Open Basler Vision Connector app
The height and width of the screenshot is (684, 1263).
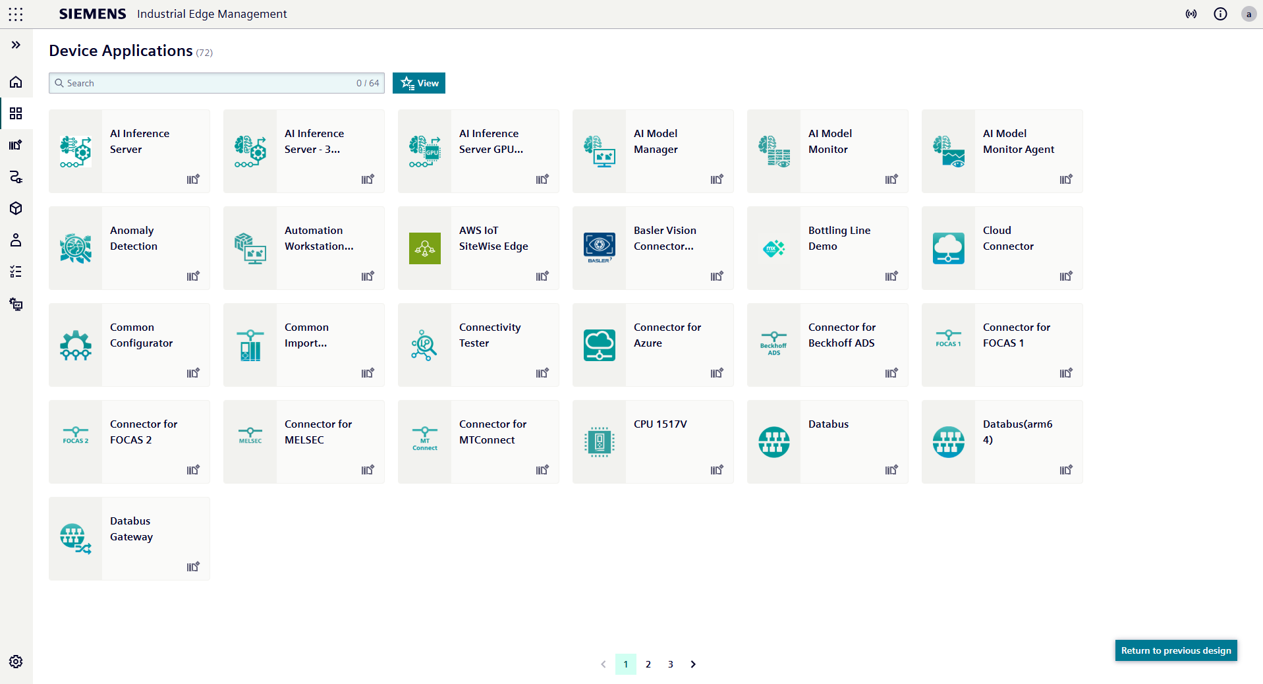[653, 248]
